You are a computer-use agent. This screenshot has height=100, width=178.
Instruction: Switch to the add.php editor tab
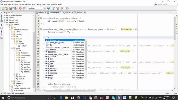pyautogui.click(x=41, y=13)
